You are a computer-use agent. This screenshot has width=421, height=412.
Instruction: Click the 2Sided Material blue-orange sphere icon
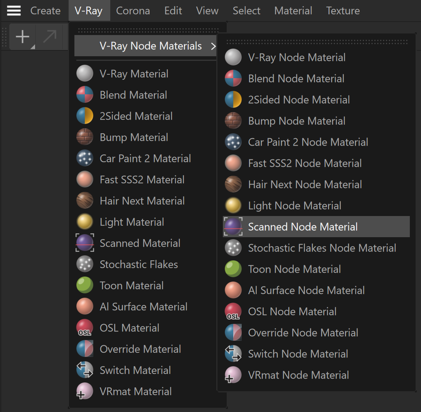(x=85, y=116)
